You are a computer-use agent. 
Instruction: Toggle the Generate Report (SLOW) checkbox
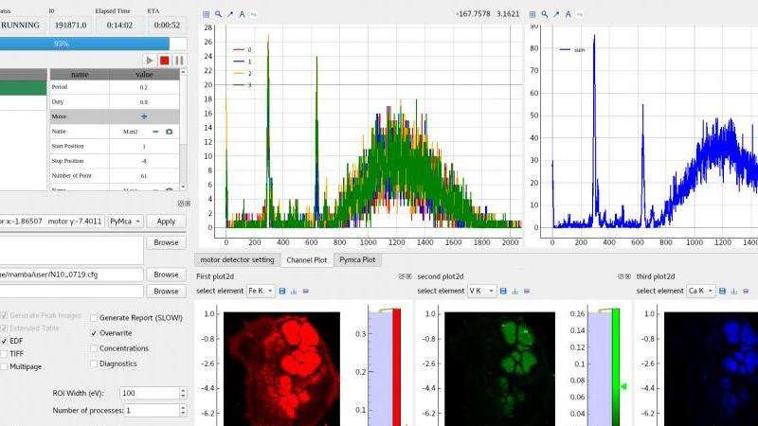94,318
